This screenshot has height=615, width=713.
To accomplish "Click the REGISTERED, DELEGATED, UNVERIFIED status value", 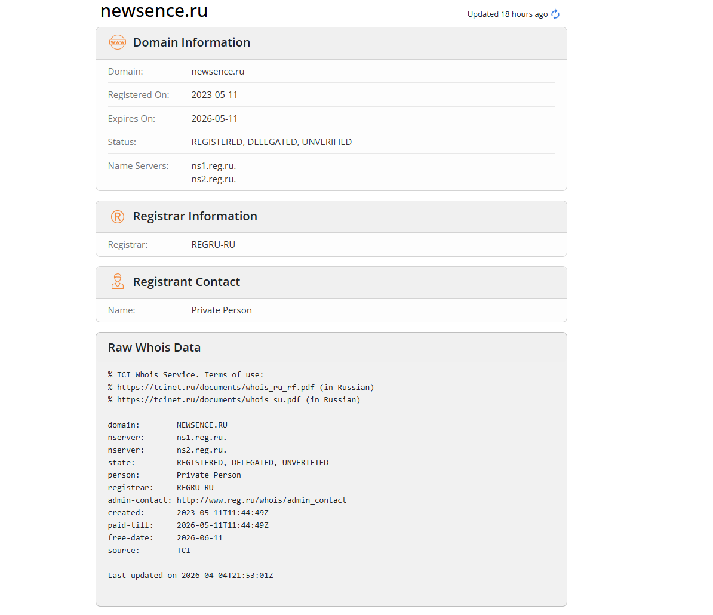I will point(271,142).
